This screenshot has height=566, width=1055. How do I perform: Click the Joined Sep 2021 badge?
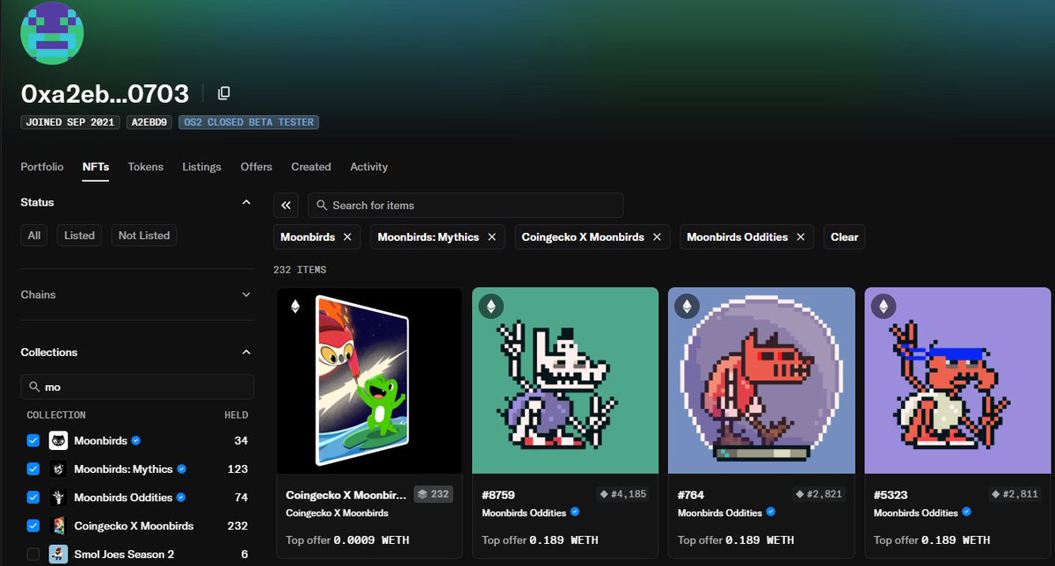(x=70, y=122)
